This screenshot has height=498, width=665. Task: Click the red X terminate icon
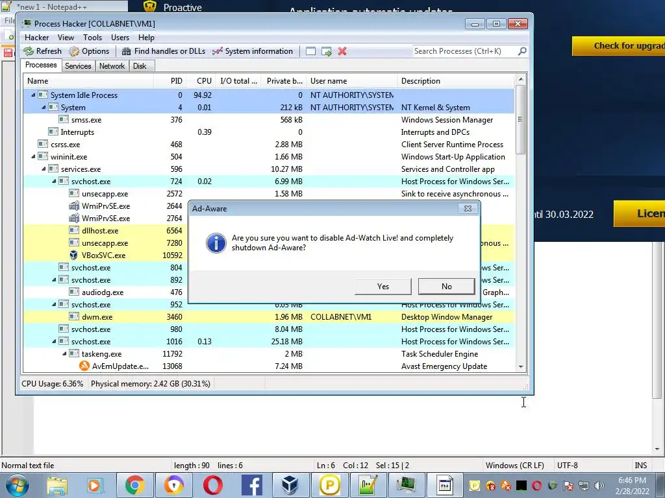342,51
